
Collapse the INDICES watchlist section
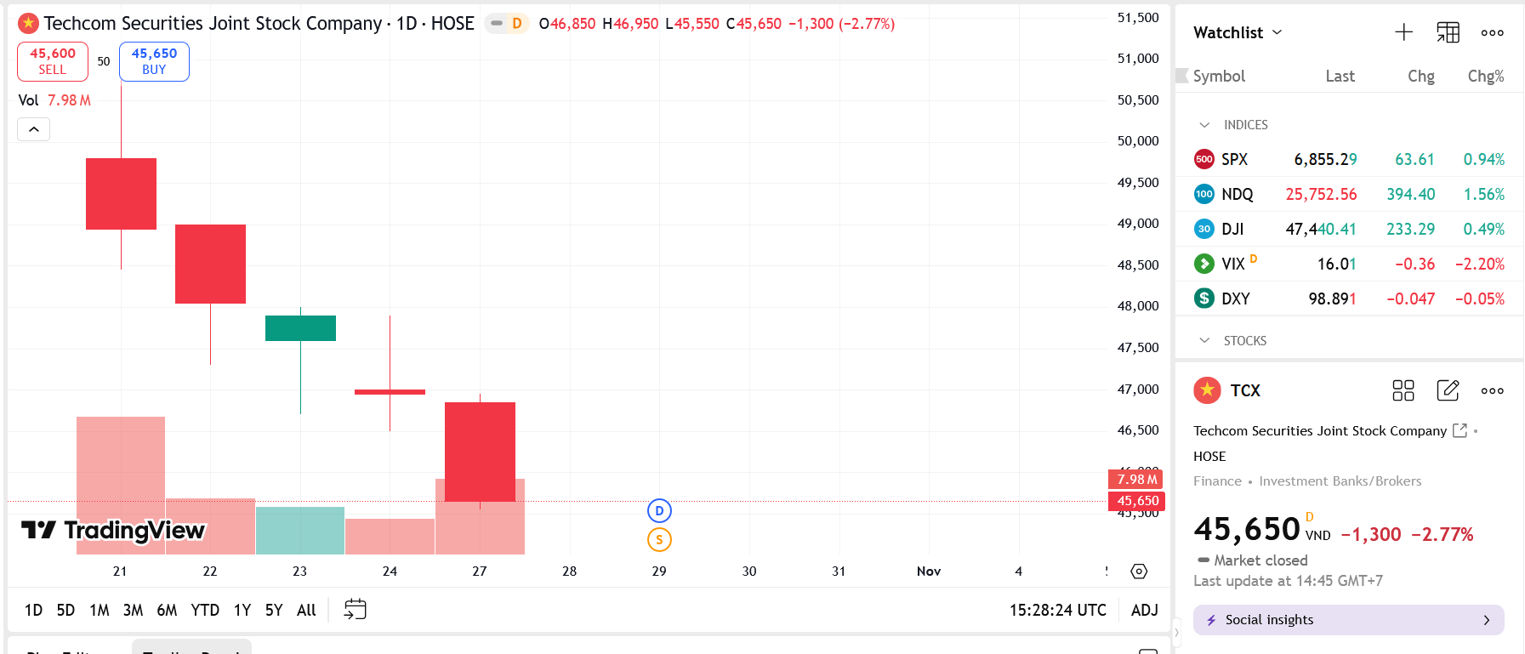1204,125
